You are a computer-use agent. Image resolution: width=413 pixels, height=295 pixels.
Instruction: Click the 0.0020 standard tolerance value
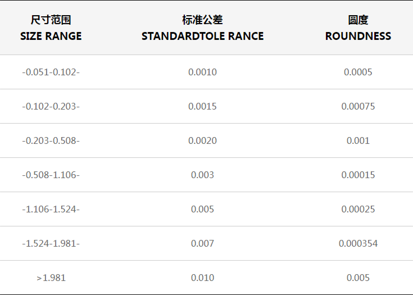pyautogui.click(x=202, y=140)
